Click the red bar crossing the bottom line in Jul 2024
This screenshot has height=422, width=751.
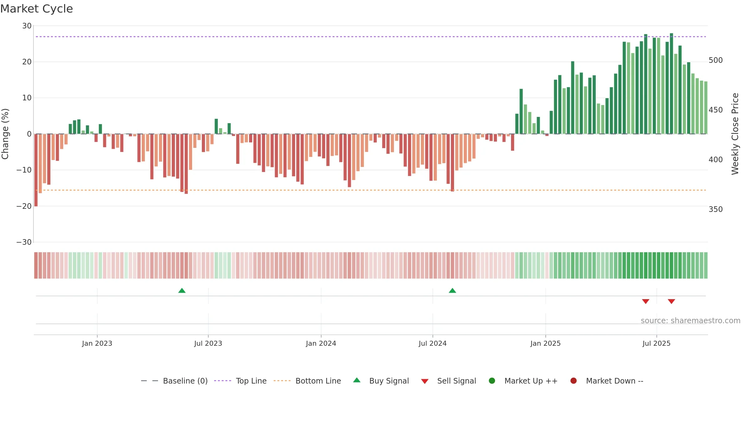pyautogui.click(x=452, y=163)
